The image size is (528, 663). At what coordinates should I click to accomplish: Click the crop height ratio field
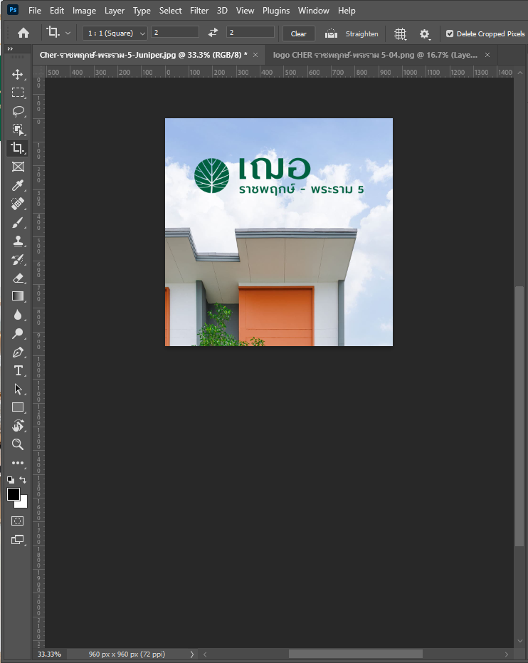point(250,32)
